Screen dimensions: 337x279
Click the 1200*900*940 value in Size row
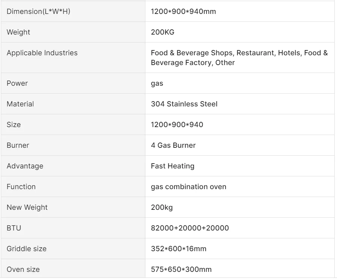click(177, 124)
